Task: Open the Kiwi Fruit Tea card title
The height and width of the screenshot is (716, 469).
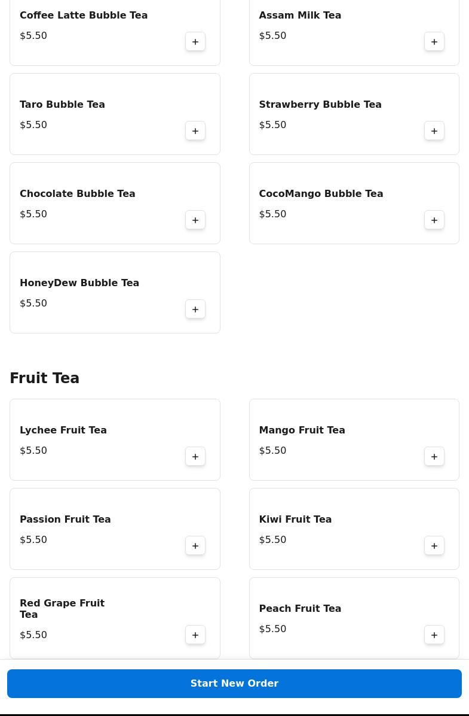Action: point(295,520)
